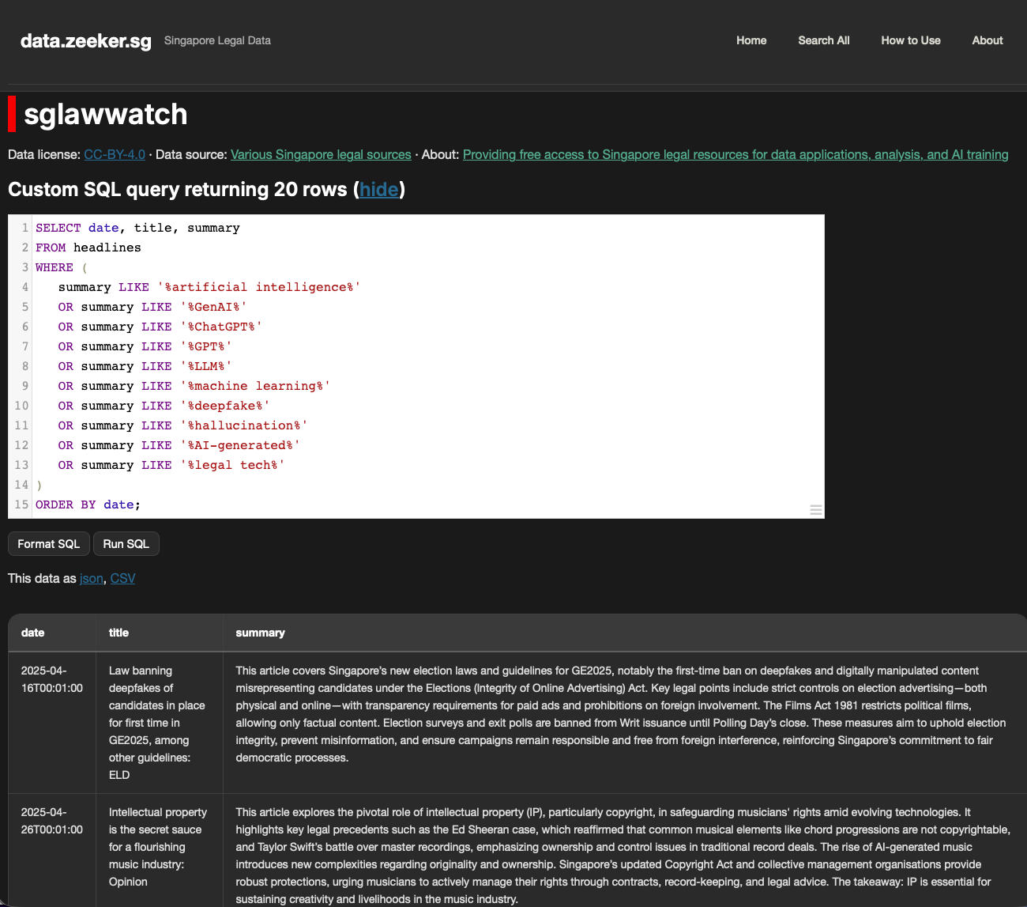Click line number 4 in the editor gutter
This screenshot has height=907, width=1027.
[x=24, y=286]
